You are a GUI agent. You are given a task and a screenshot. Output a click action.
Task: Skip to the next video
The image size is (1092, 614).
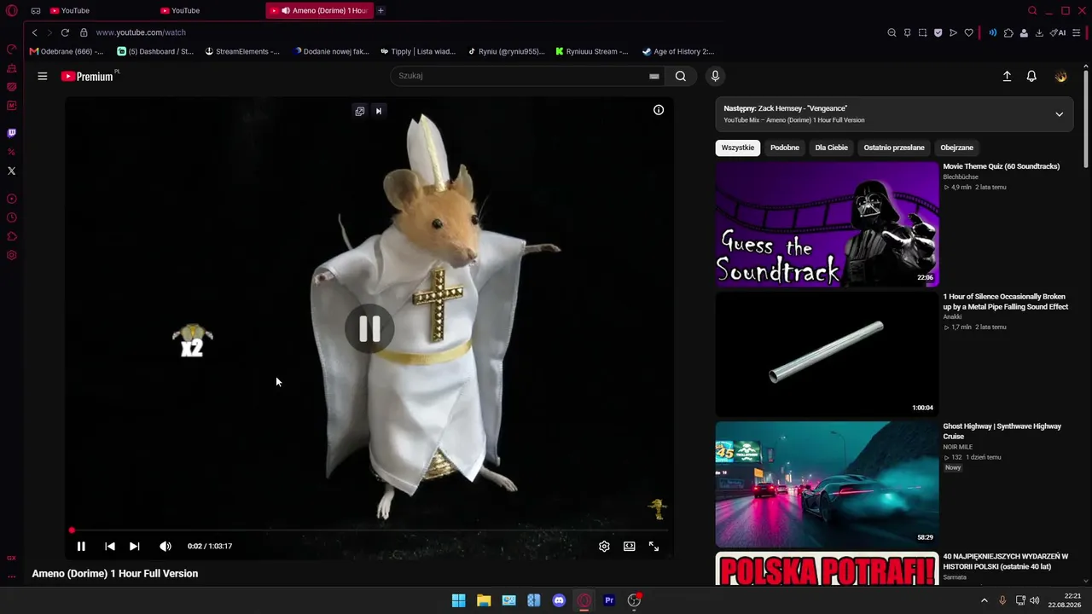click(x=134, y=547)
